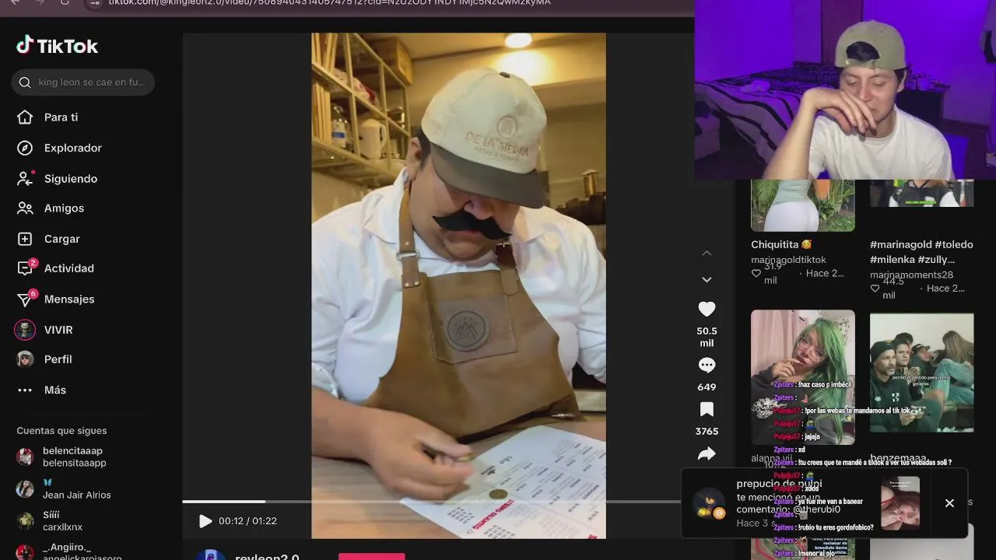Select the magnifier search icon

[x=25, y=82]
